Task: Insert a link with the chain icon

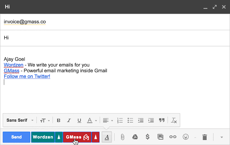Action: [x=173, y=137]
